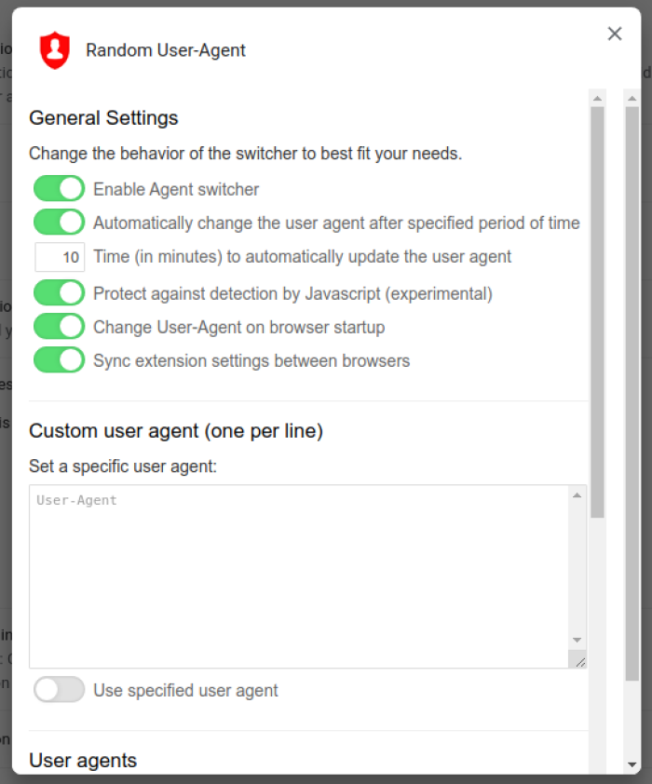
Task: Click the textarea scrollbar down arrow
Action: [x=577, y=641]
